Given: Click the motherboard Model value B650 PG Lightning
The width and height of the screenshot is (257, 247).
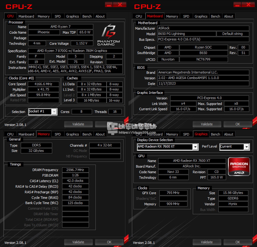Looking at the screenshot, I should pyautogui.click(x=187, y=34).
